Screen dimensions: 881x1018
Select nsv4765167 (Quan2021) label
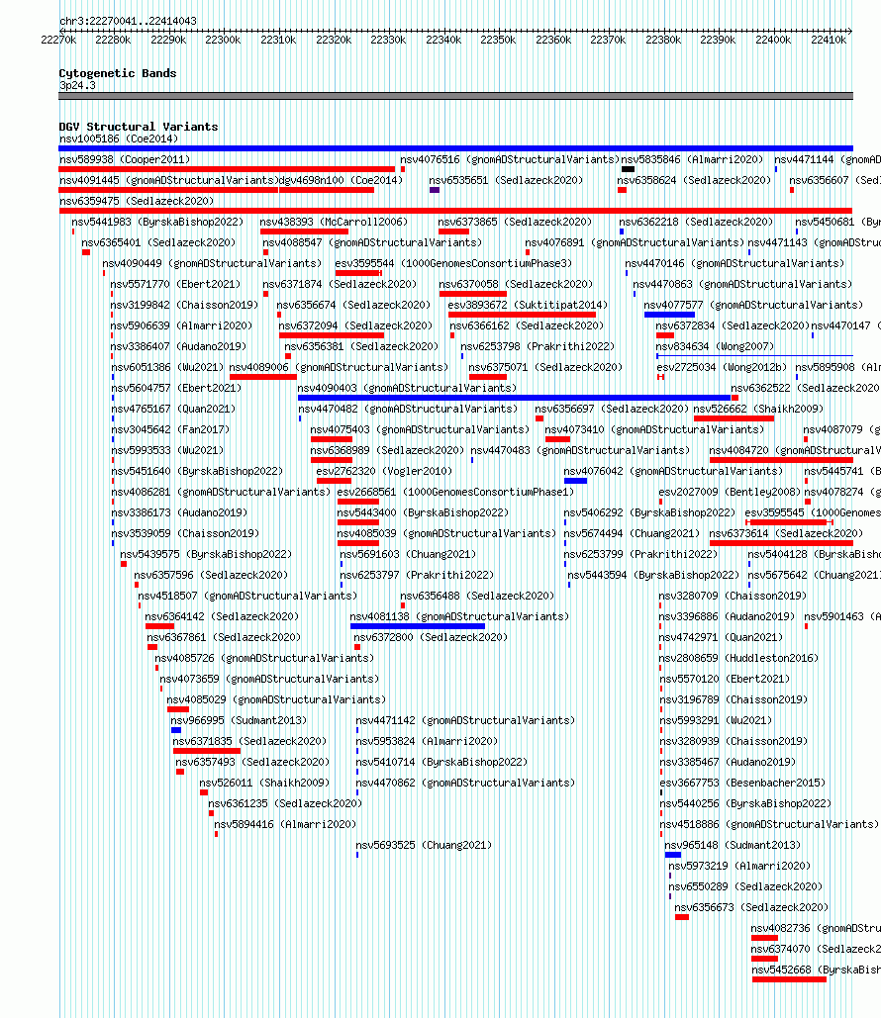(x=173, y=409)
